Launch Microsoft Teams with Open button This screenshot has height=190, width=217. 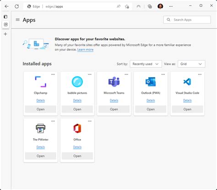(114, 109)
